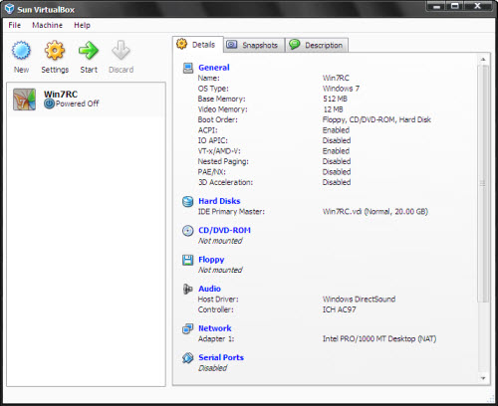Click the 'IDE Primary Master:' label
Image resolution: width=498 pixels, height=406 pixels.
coord(231,212)
